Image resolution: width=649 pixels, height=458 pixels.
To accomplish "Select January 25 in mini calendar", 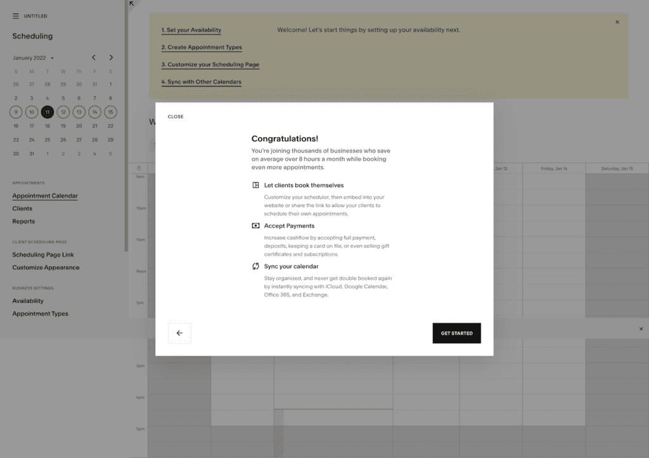I will pyautogui.click(x=47, y=140).
